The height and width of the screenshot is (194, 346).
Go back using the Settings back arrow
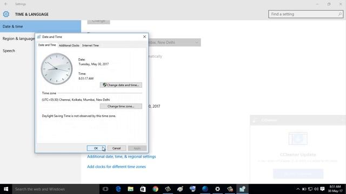[x=6, y=4]
